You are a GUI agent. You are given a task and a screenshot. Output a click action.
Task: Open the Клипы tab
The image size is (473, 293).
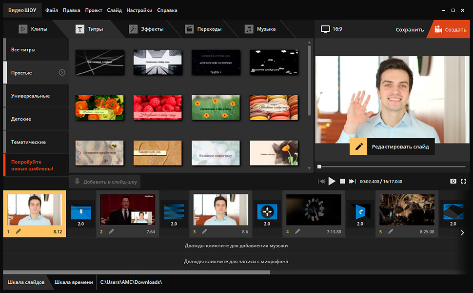(33, 29)
